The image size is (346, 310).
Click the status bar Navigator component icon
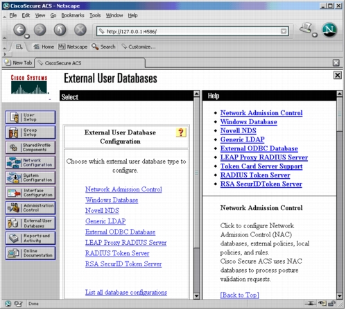pyautogui.click(x=8, y=304)
